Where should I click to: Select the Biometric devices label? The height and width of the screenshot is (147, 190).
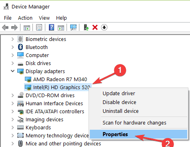(x=46, y=39)
